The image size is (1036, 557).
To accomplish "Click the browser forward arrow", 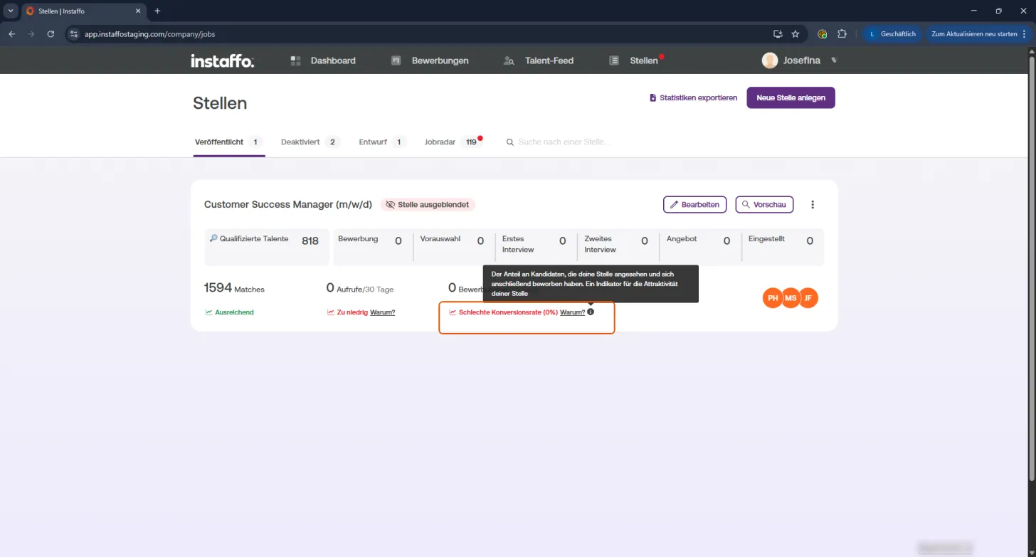I will 31,33.
